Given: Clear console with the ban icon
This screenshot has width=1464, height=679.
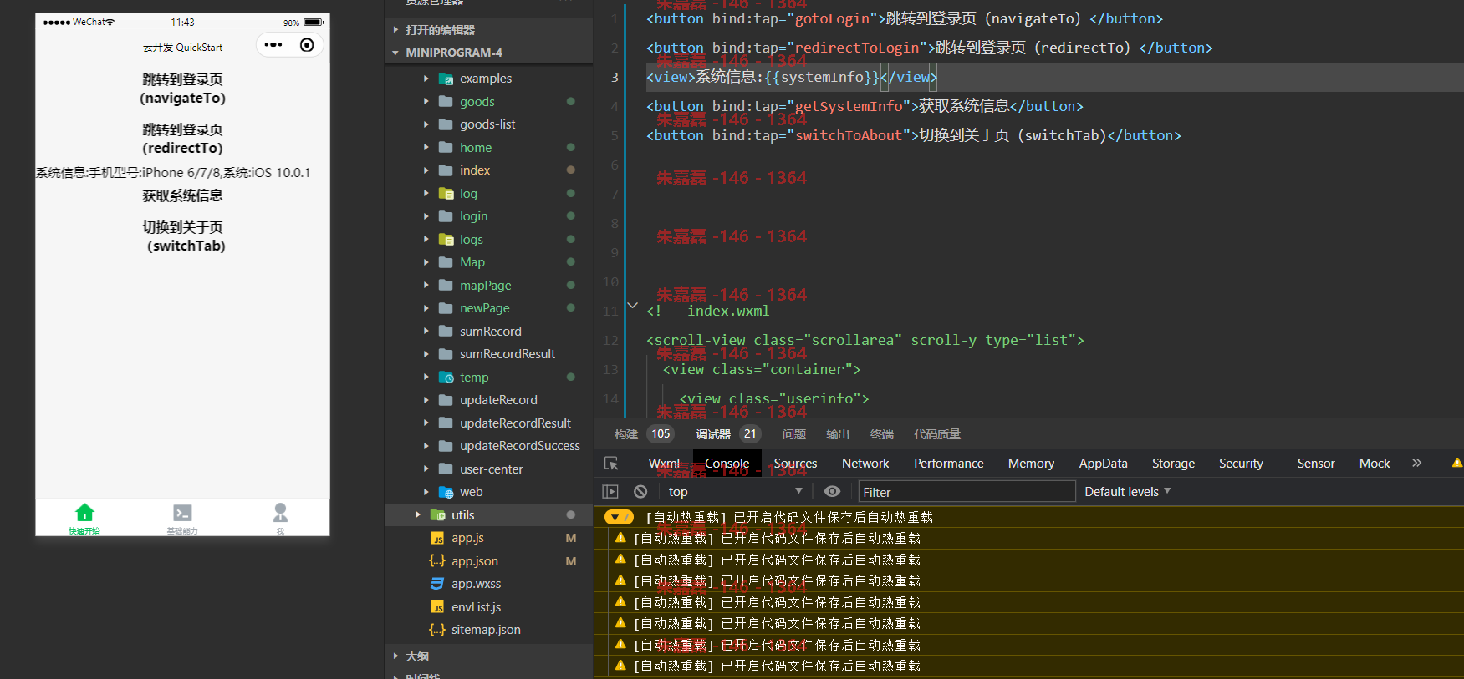Looking at the screenshot, I should (640, 492).
